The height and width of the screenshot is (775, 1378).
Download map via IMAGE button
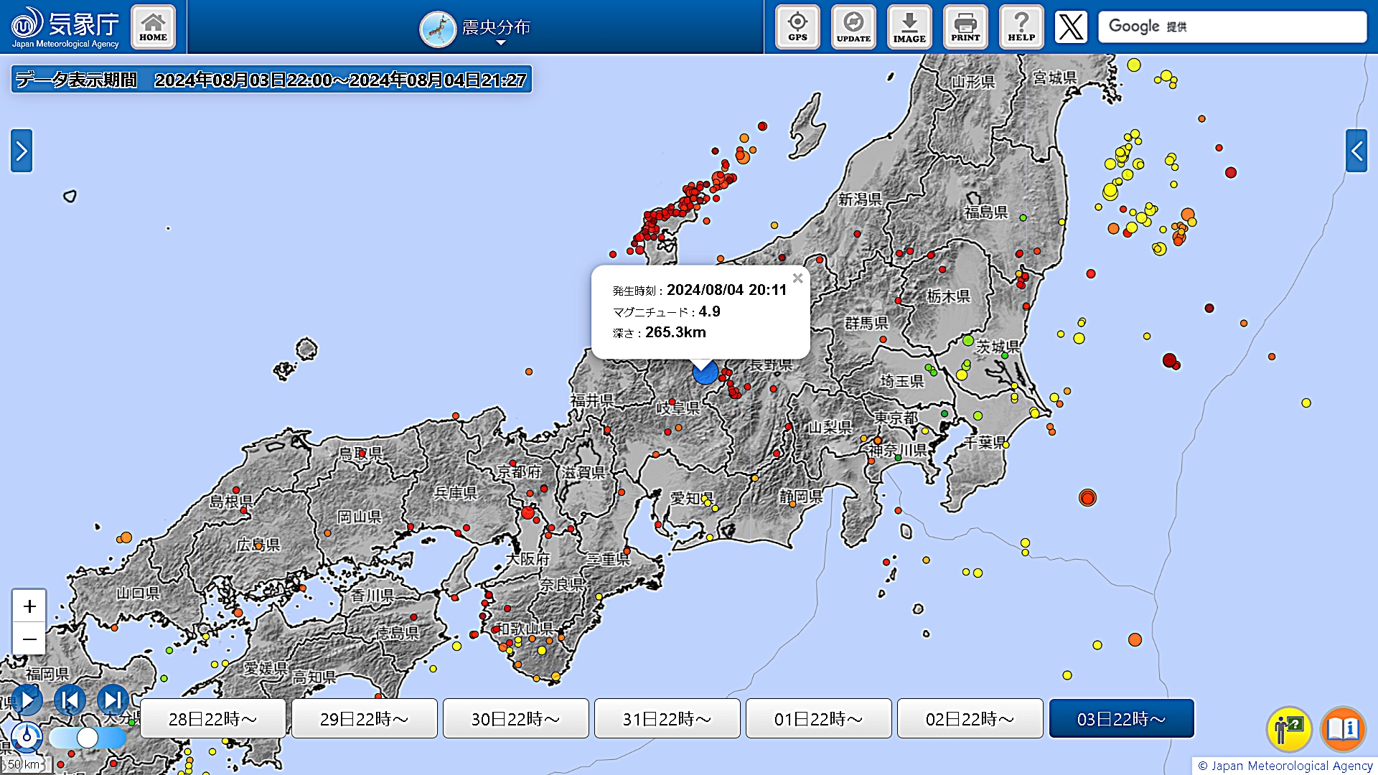(909, 27)
